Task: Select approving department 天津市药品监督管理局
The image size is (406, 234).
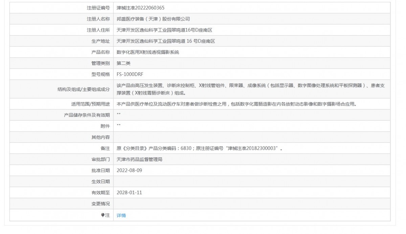Action: 139,159
